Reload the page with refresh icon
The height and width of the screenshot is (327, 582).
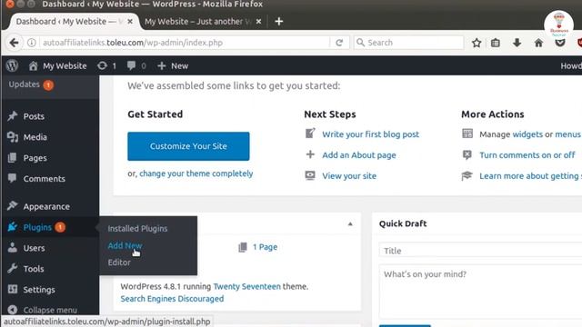[x=339, y=43]
